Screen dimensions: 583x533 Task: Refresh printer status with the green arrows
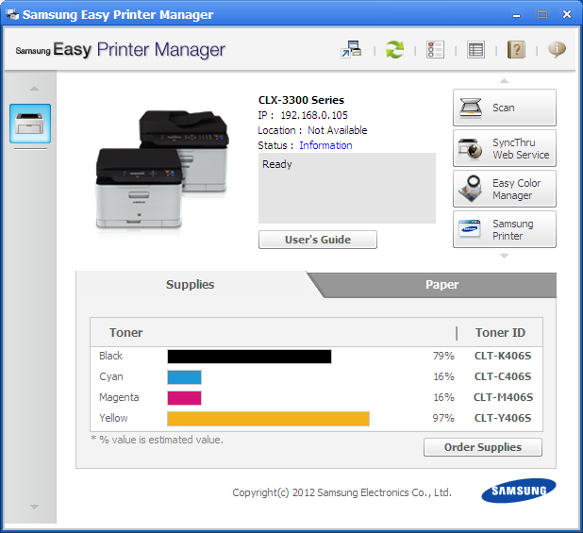(394, 49)
